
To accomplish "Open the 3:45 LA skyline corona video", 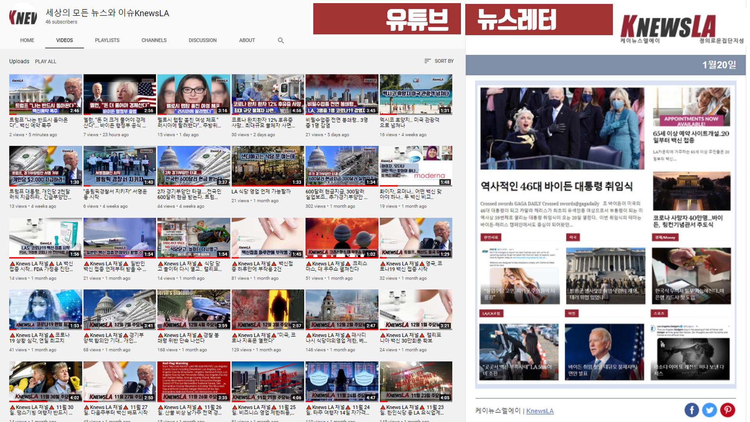I will coord(342,94).
